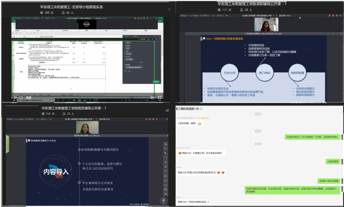Viewport: 344px width, 207px height.
Task: Click the thumbs-up like icon
Action: point(167,110)
